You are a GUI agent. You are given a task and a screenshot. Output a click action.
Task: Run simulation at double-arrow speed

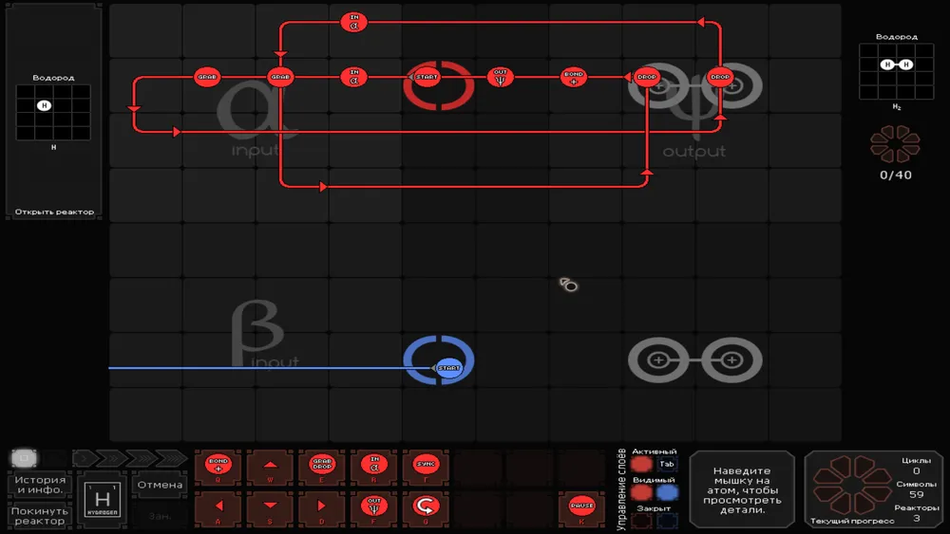click(x=109, y=458)
